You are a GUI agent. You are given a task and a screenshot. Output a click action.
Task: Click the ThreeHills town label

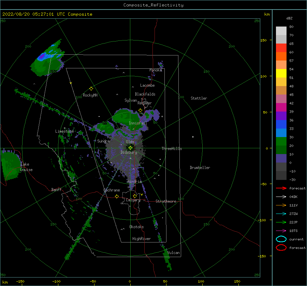[x=172, y=149]
